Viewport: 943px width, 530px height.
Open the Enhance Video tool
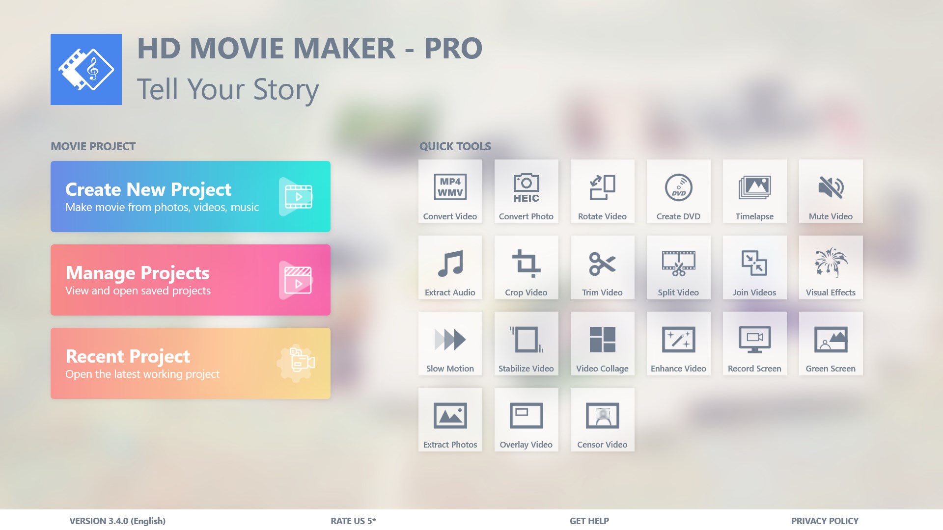click(679, 344)
